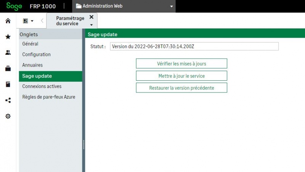Select the Annuaires tab item

pyautogui.click(x=51, y=65)
